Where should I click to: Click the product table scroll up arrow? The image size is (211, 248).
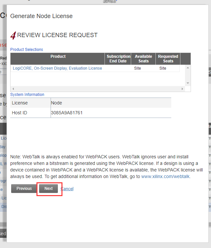pyautogui.click(x=188, y=68)
